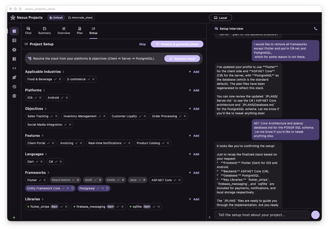Click the Local environment button

(220, 18)
